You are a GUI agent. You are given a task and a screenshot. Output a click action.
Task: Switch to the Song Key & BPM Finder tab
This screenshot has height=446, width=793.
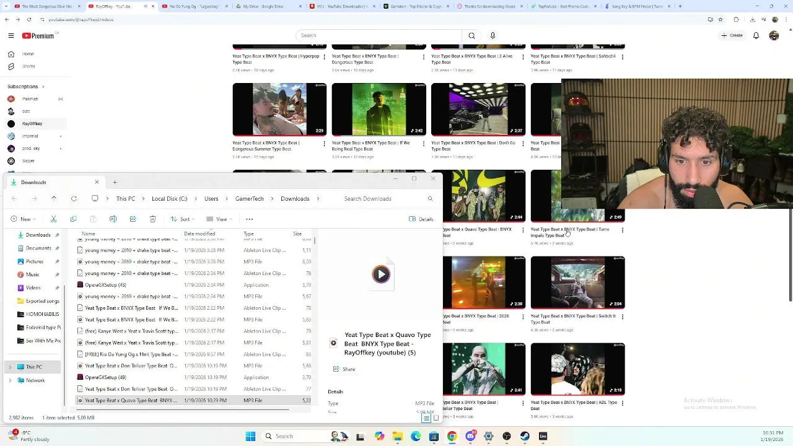pyautogui.click(x=638, y=6)
